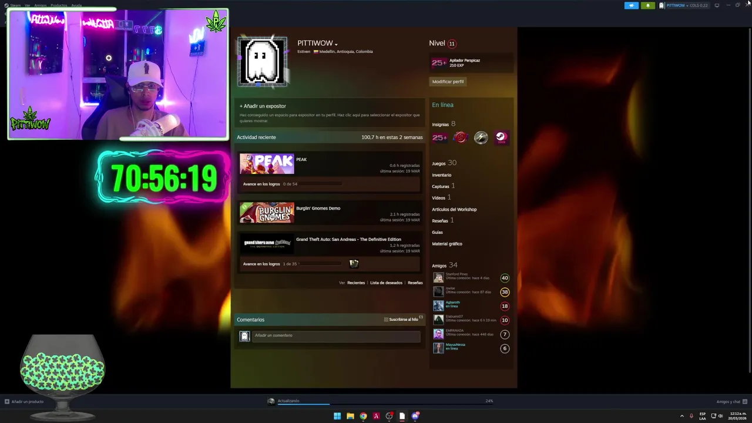Open the red rose badge icon
Viewport: 752px width, 423px height.
click(x=460, y=137)
